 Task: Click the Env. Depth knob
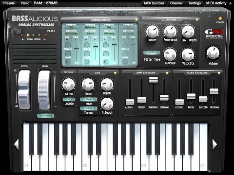[188, 32]
